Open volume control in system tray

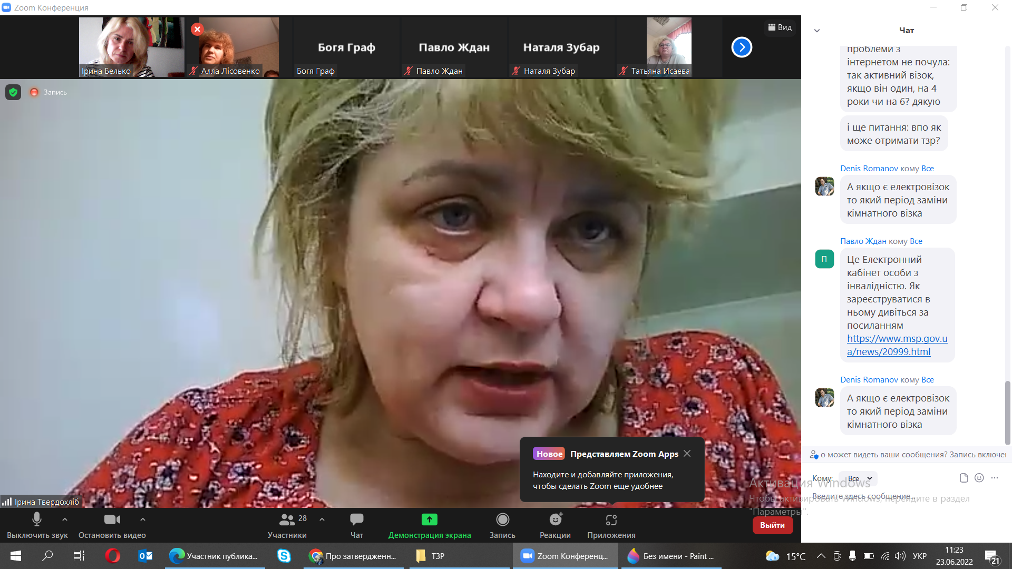point(900,556)
